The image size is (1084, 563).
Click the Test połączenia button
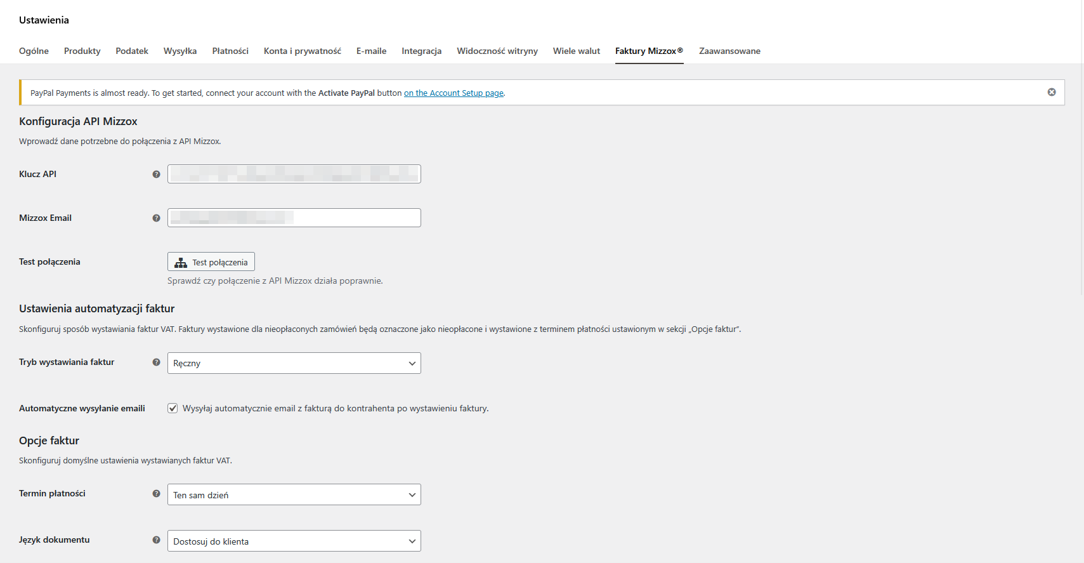[211, 262]
